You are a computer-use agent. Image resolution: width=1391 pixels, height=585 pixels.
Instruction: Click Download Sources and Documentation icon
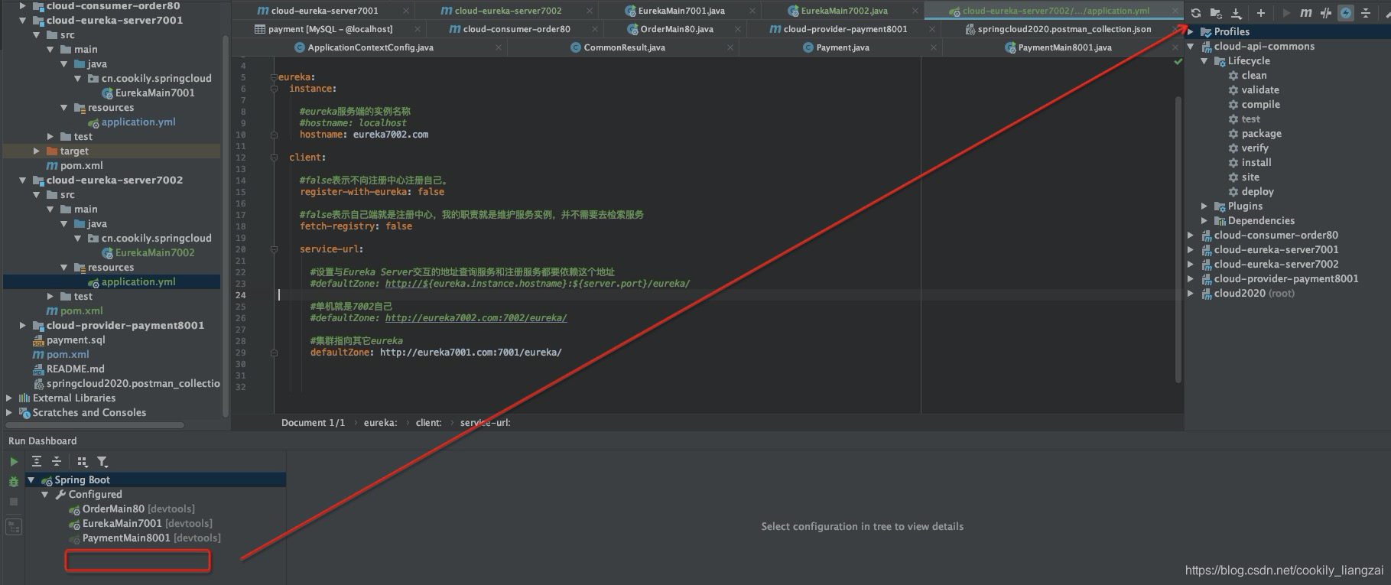(x=1237, y=13)
